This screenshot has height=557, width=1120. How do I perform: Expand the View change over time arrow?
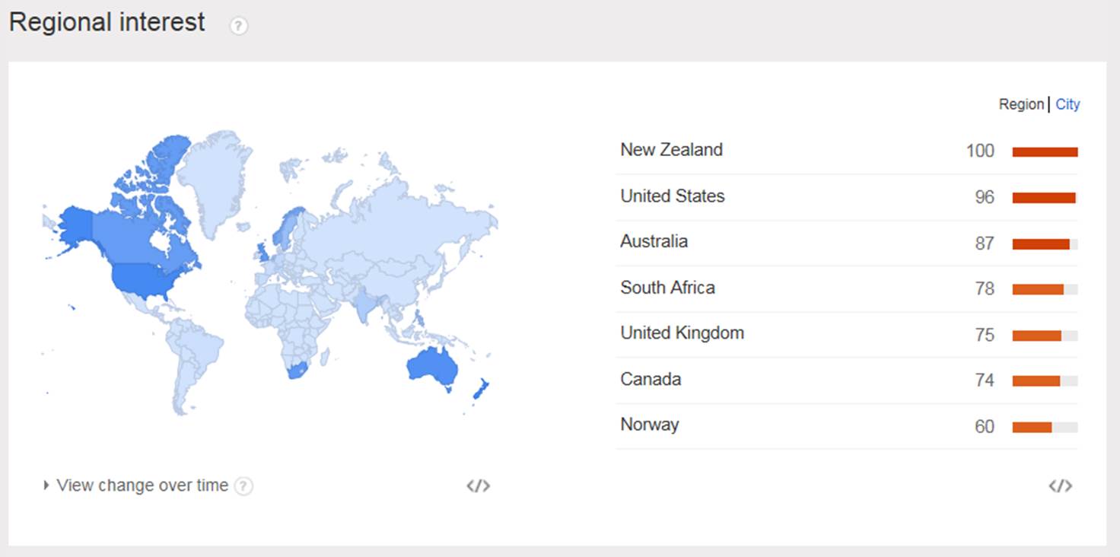click(46, 485)
